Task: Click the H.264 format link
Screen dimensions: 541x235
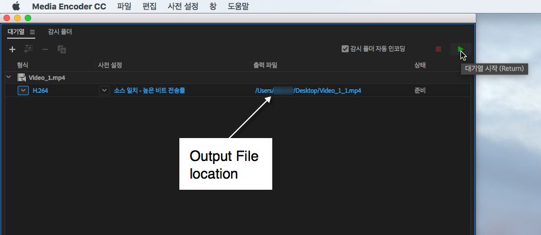Action: click(x=40, y=90)
